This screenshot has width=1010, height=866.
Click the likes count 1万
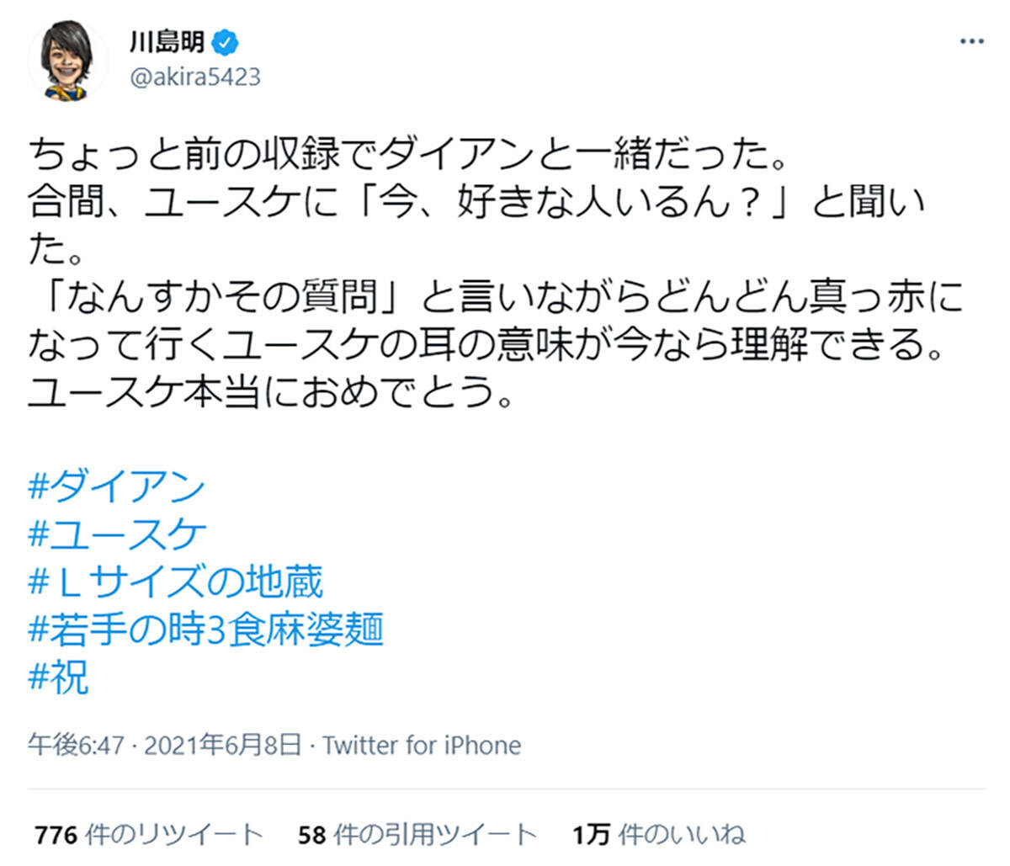click(x=591, y=835)
